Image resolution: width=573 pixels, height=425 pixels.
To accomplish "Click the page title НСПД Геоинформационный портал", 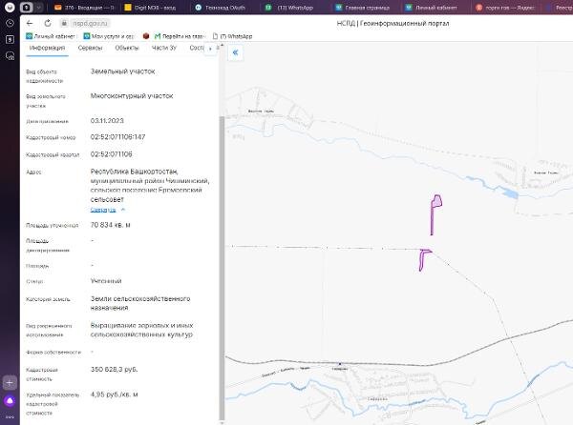I will (x=393, y=23).
